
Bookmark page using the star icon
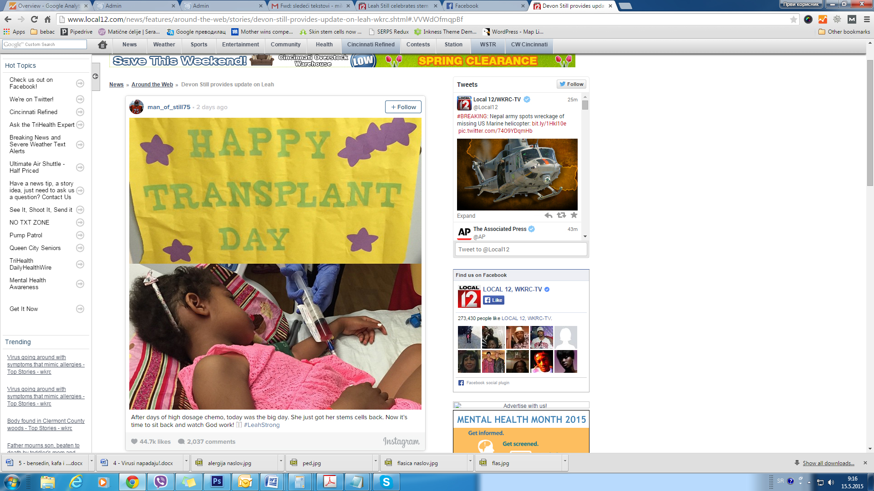tap(793, 19)
